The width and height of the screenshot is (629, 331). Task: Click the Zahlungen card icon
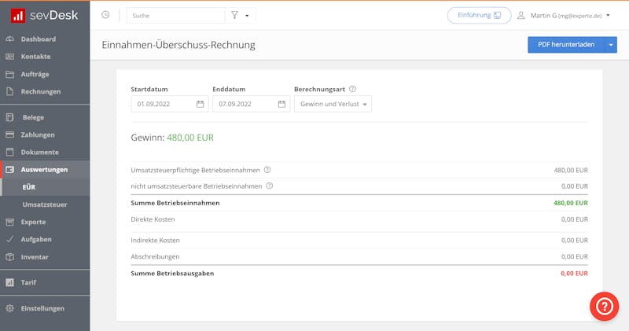click(10, 134)
